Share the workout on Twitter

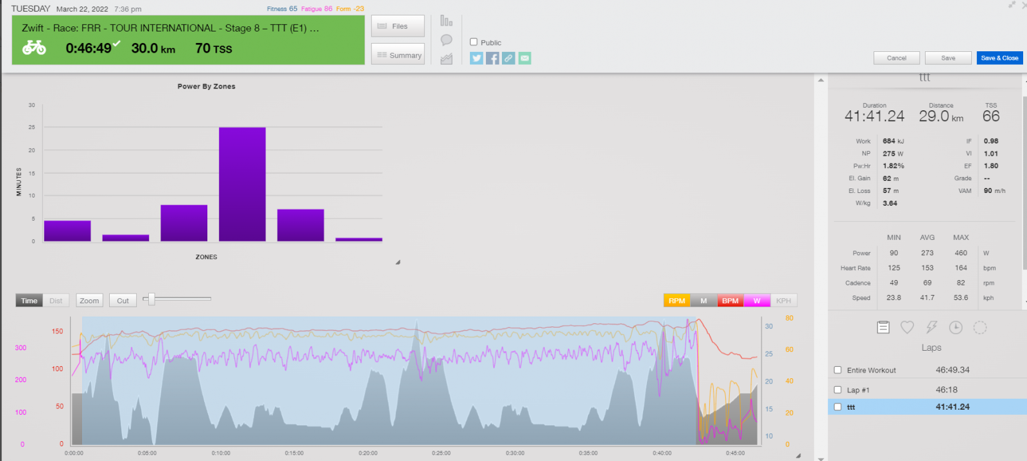[476, 58]
